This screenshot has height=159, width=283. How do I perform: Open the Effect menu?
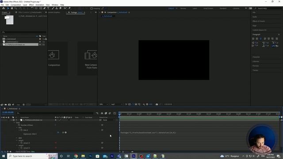tap(31, 5)
